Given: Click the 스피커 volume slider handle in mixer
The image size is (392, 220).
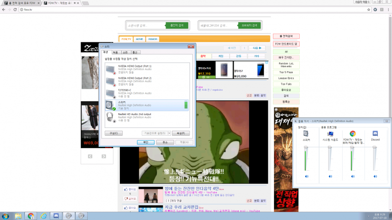Looking at the screenshot, I should (306, 147).
